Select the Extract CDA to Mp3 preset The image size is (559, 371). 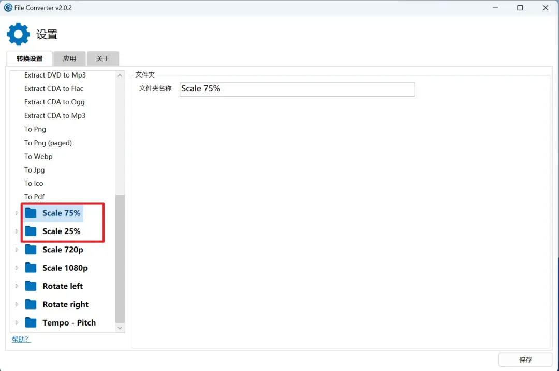click(54, 116)
